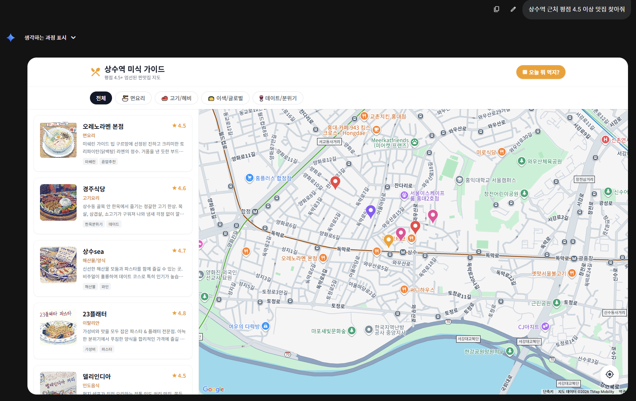Click the 가성비 tag on 23플래터
Image resolution: width=636 pixels, height=401 pixels.
coord(90,349)
